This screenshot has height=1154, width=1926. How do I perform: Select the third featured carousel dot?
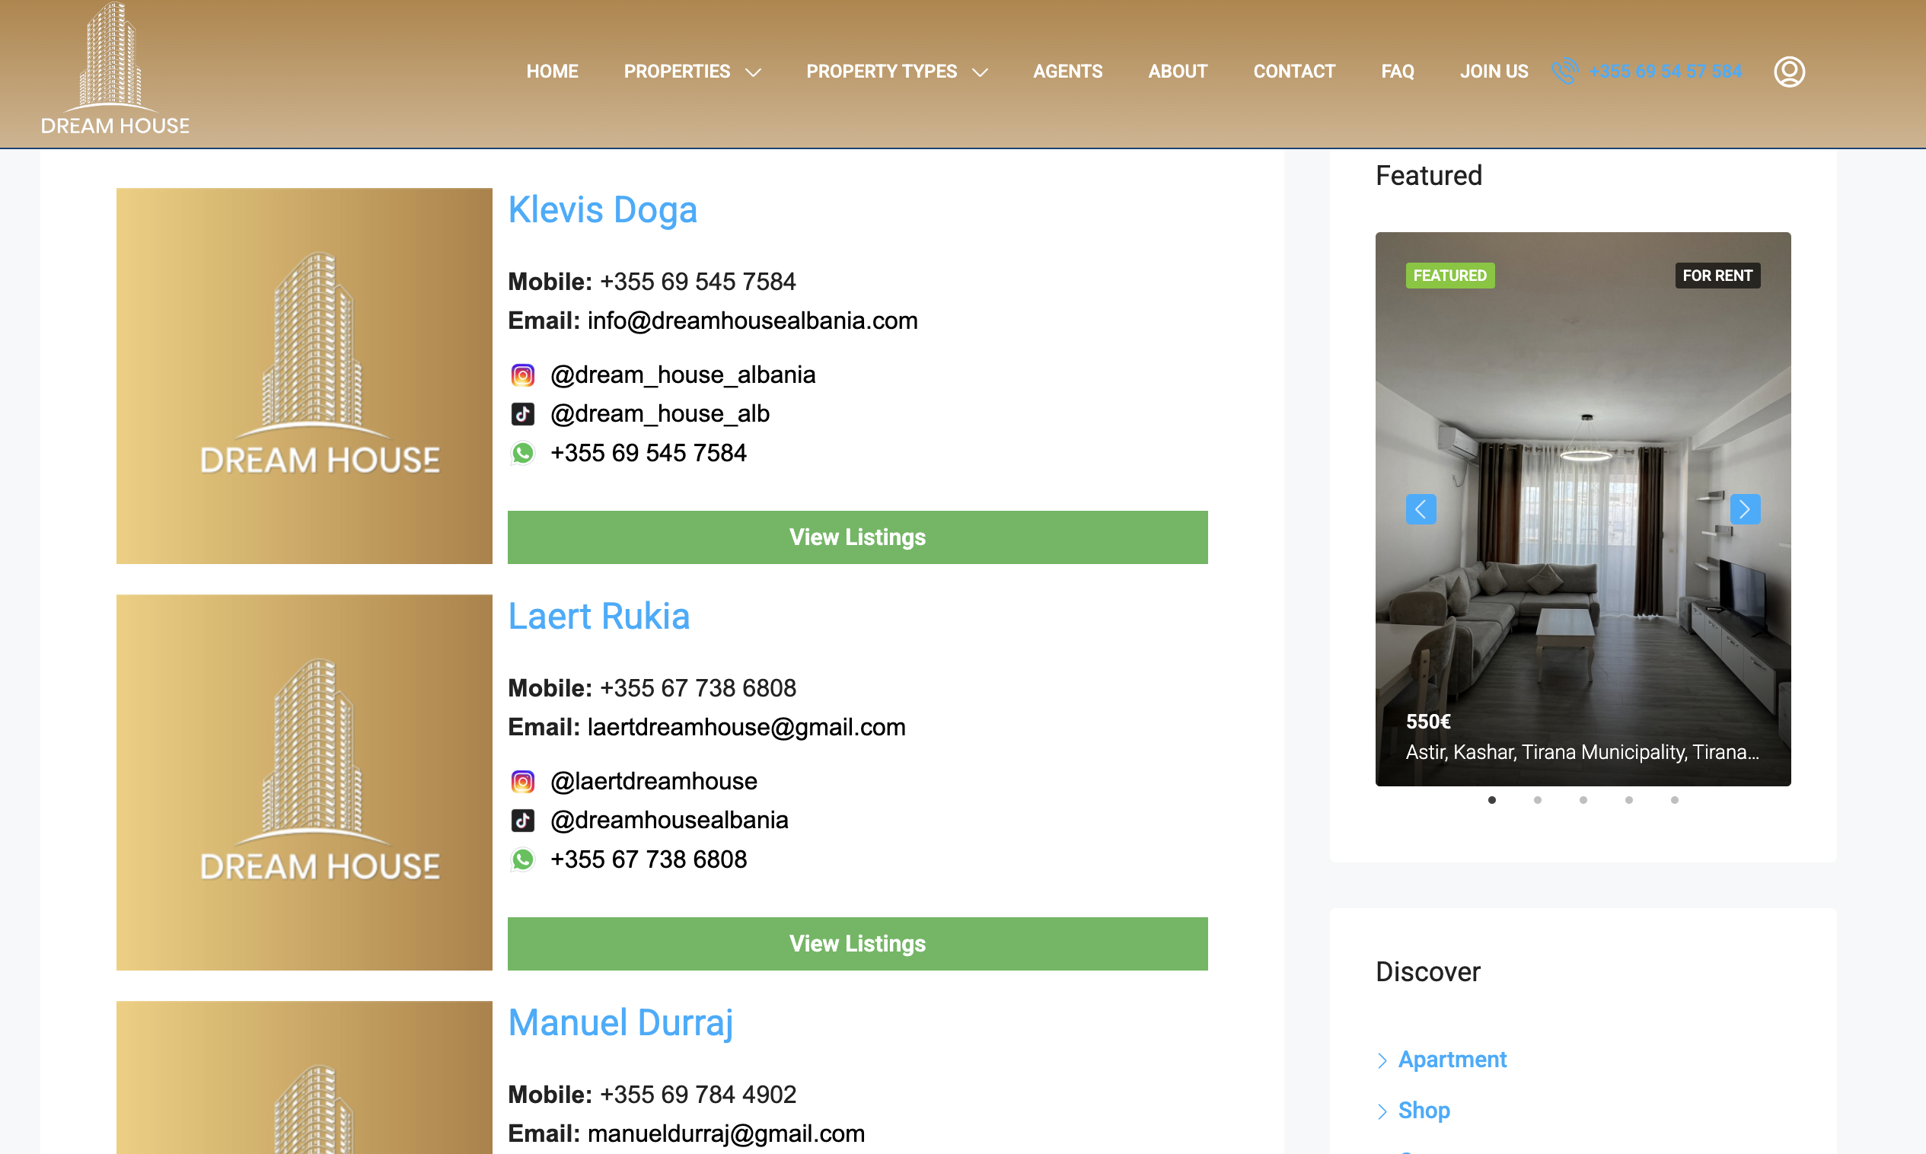1583,799
